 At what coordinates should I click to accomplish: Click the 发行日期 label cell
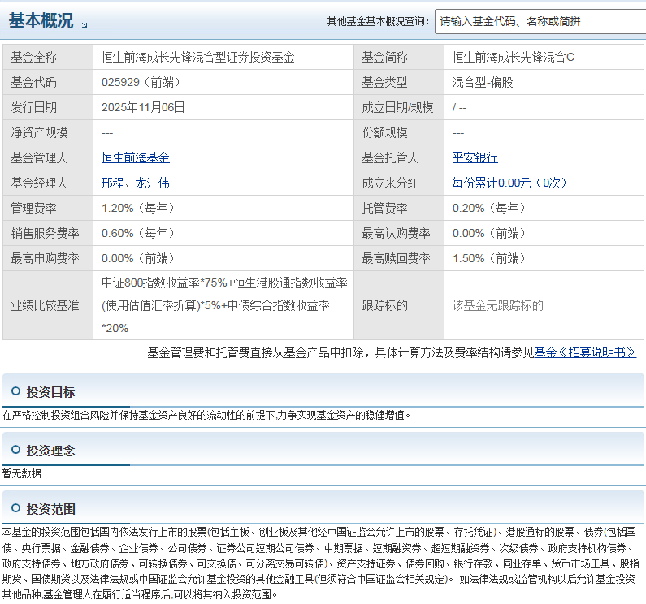(48, 107)
